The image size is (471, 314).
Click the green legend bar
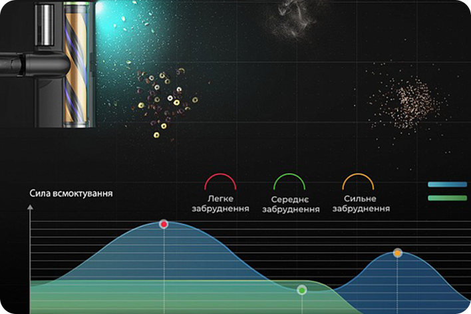coord(447,198)
